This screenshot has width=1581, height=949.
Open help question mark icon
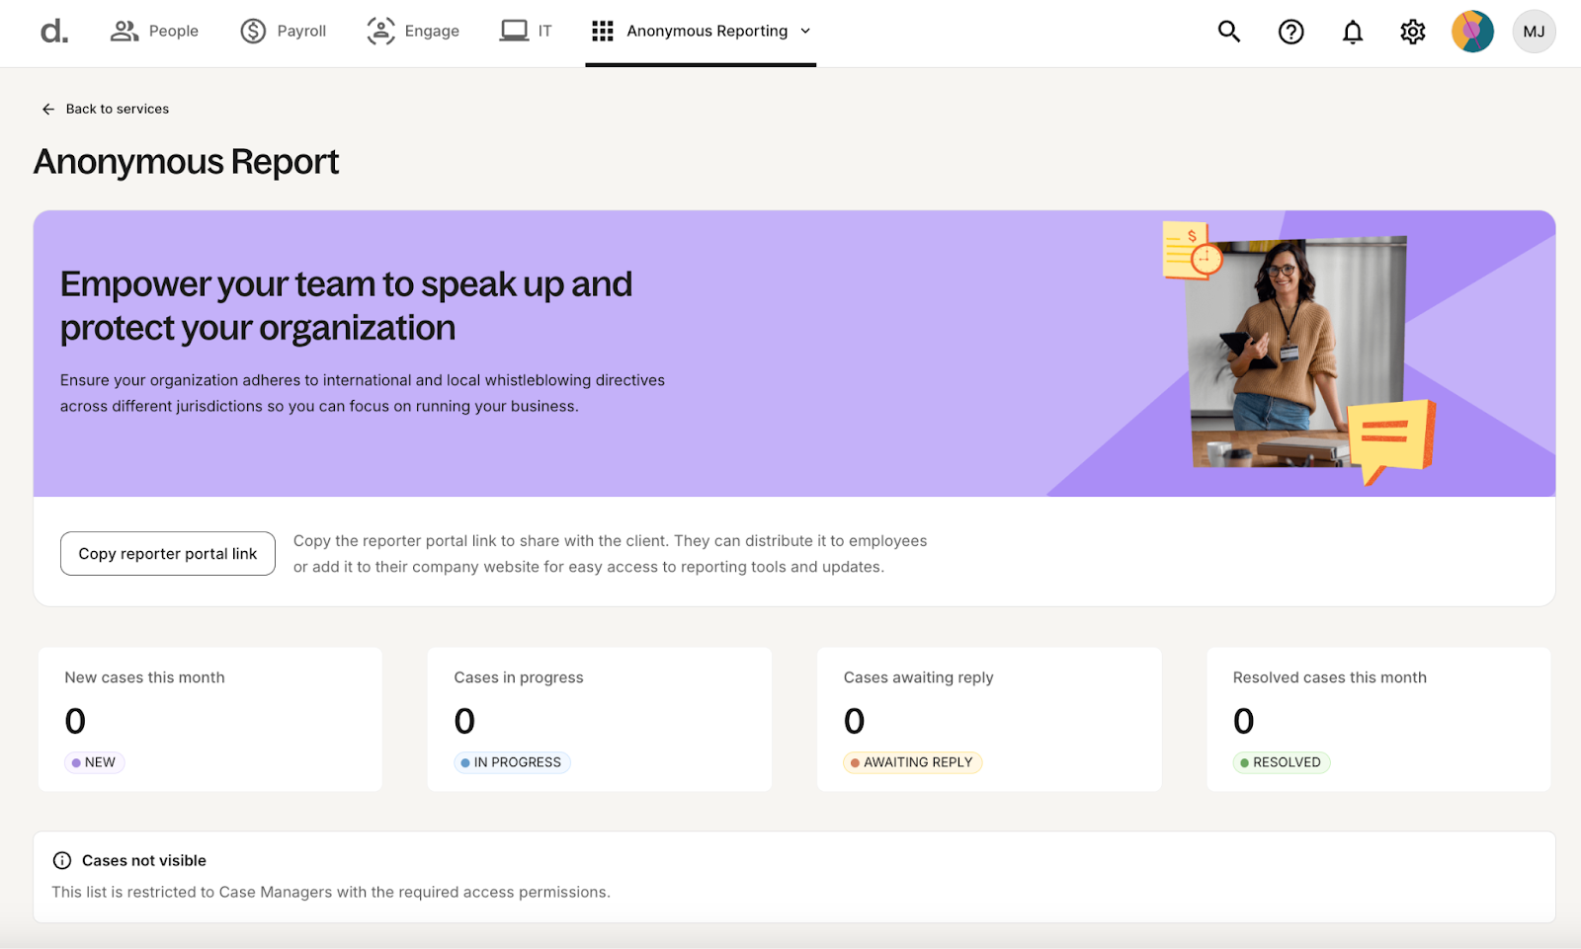click(x=1291, y=33)
